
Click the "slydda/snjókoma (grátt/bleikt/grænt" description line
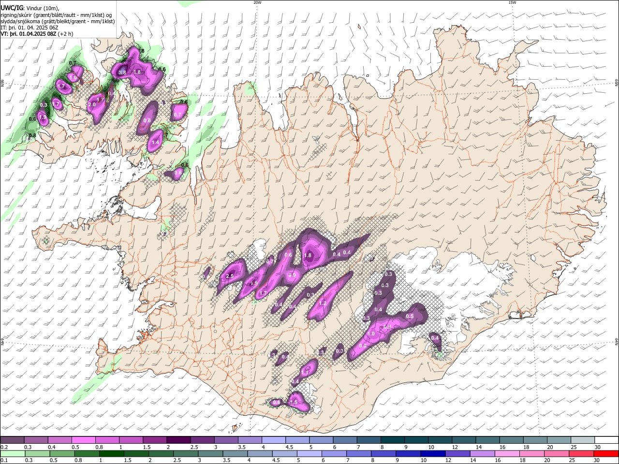pyautogui.click(x=58, y=21)
